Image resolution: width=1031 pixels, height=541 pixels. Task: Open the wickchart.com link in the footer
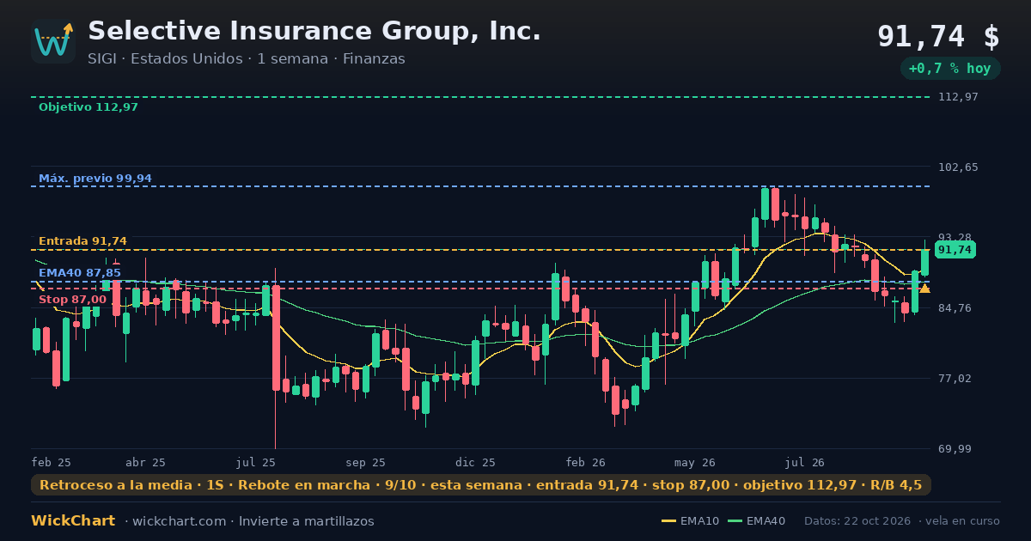179,521
